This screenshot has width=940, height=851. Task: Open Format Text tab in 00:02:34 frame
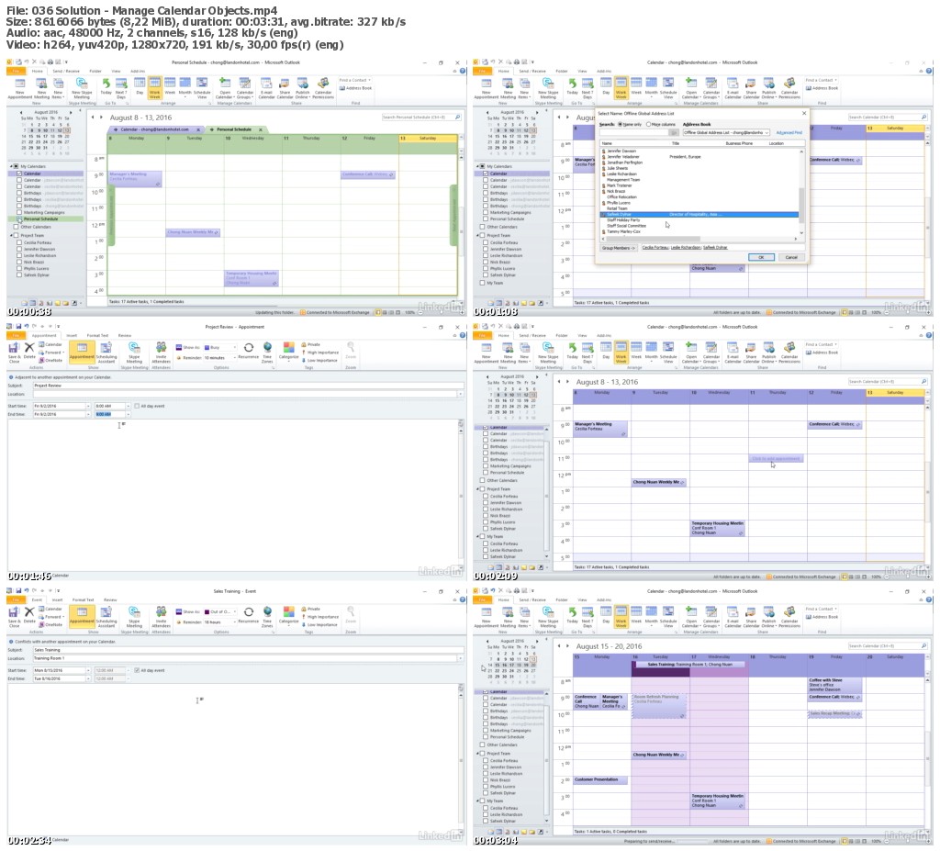(x=83, y=599)
